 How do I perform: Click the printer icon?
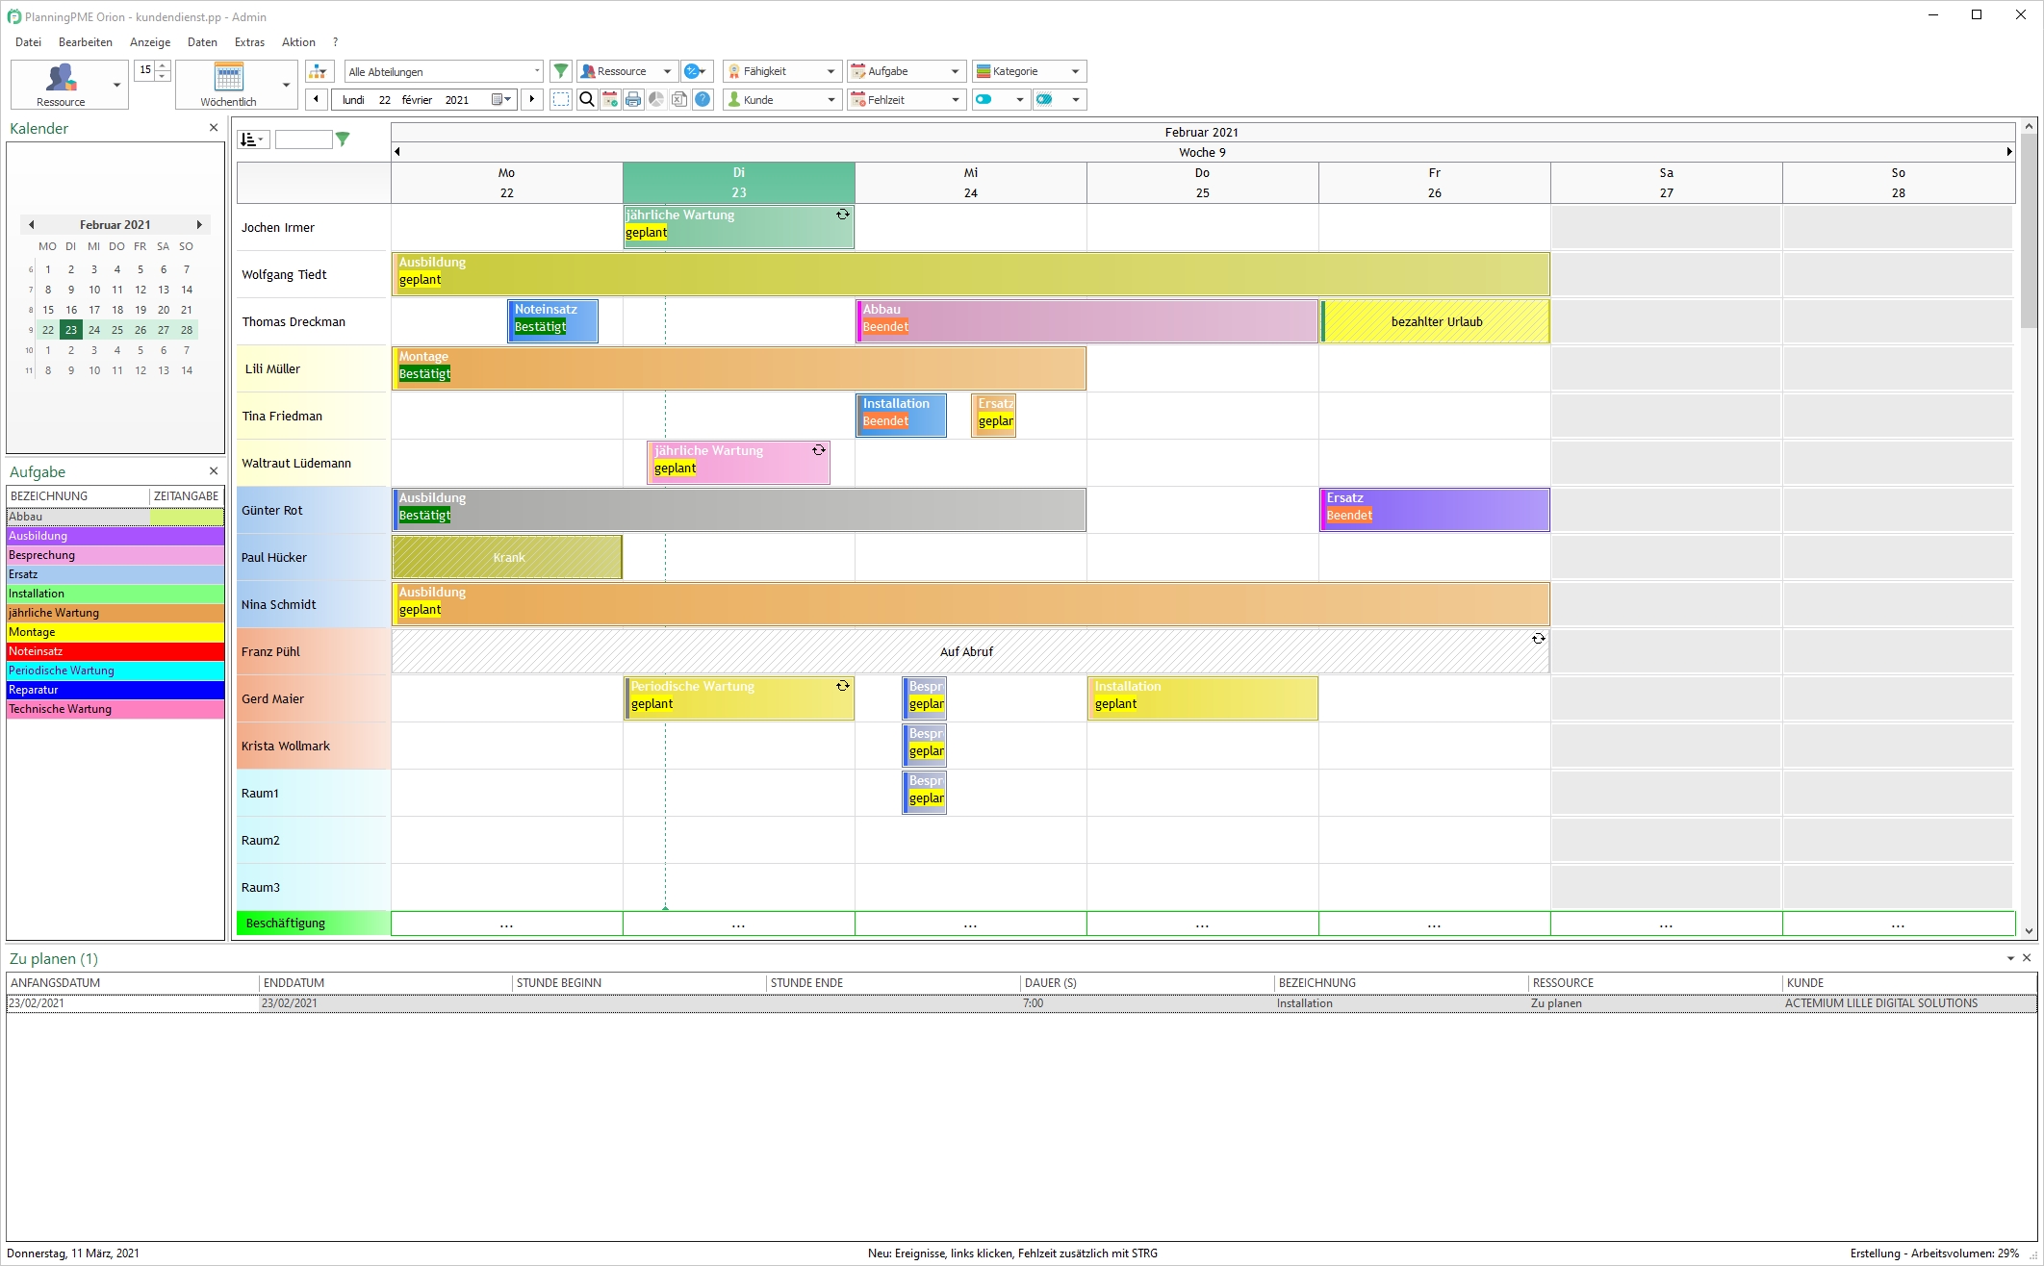(x=632, y=99)
